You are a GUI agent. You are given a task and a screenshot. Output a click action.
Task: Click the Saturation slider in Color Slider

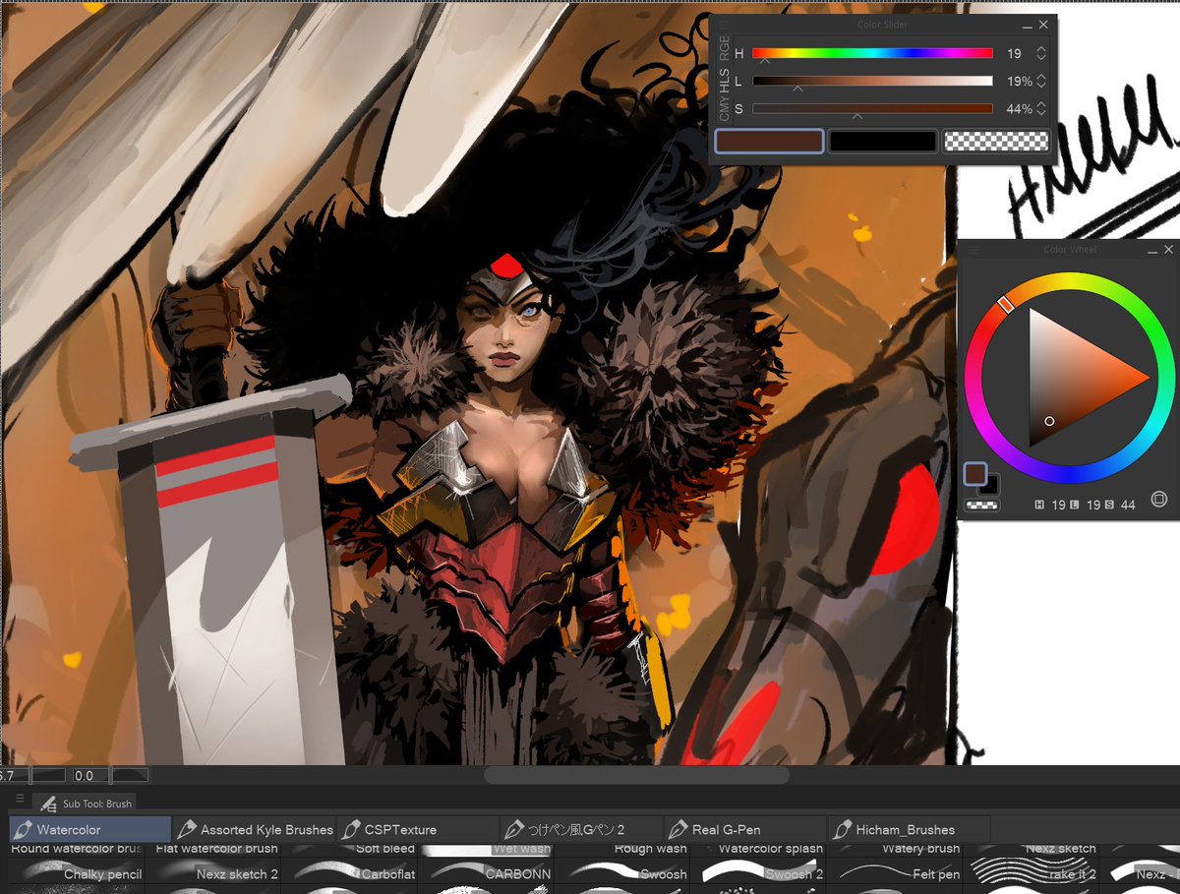click(872, 108)
